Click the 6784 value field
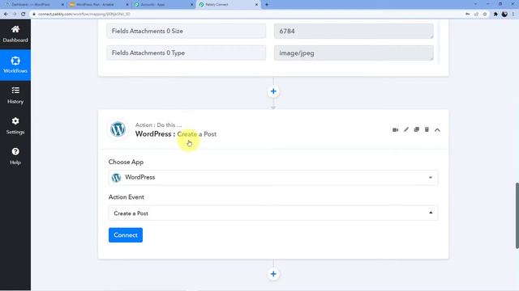This screenshot has width=519, height=291. point(354,31)
